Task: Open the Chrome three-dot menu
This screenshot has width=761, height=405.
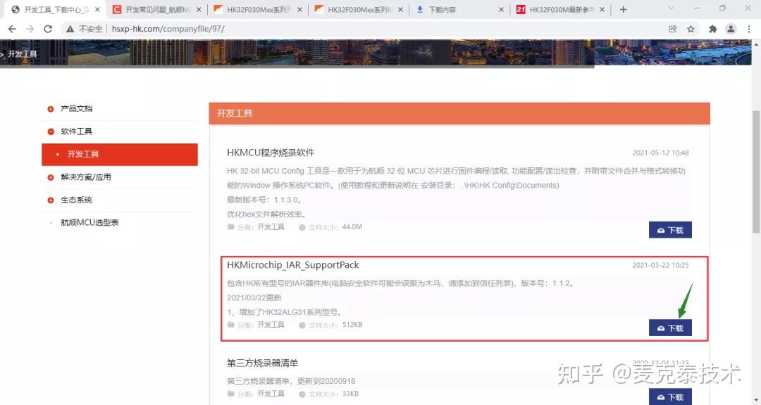Action: coord(748,29)
